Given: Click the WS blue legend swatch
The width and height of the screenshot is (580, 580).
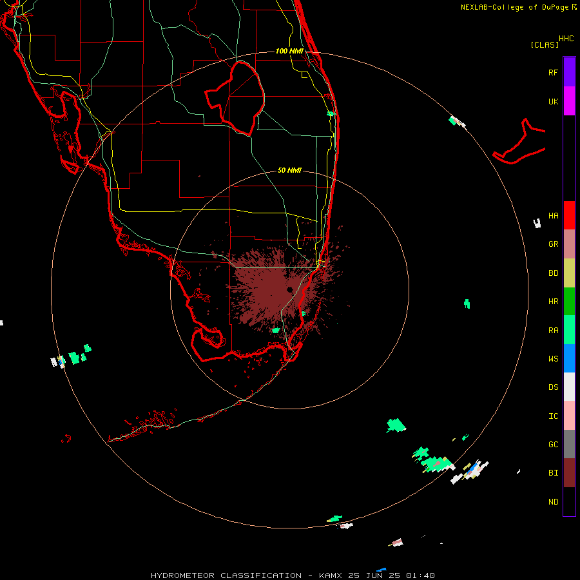Looking at the screenshot, I should [x=569, y=358].
